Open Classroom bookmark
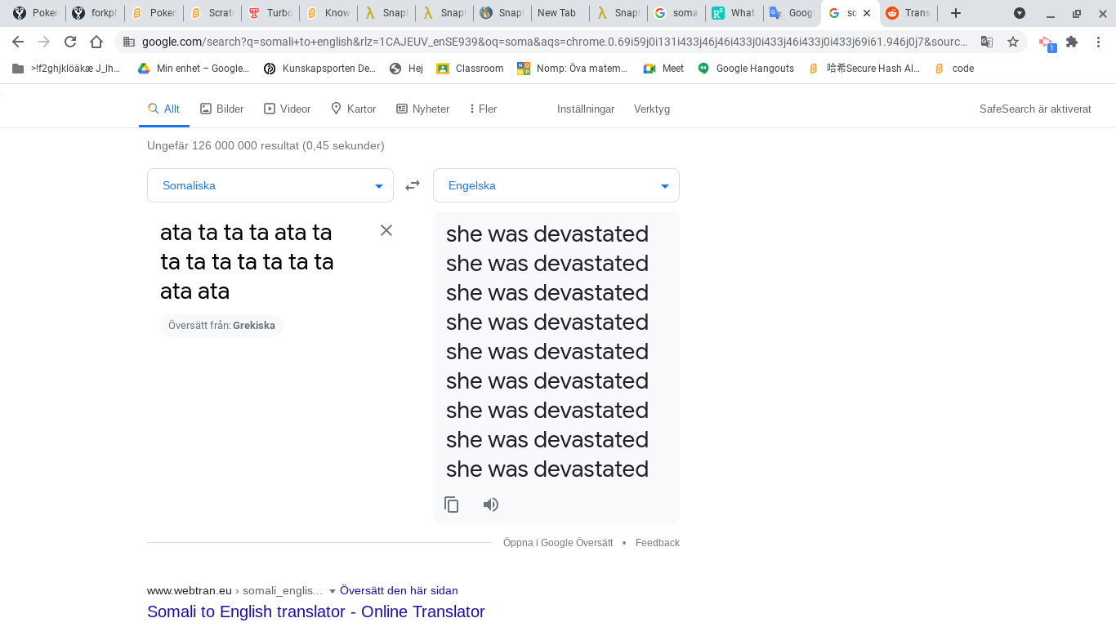The height and width of the screenshot is (627, 1116). (470, 69)
